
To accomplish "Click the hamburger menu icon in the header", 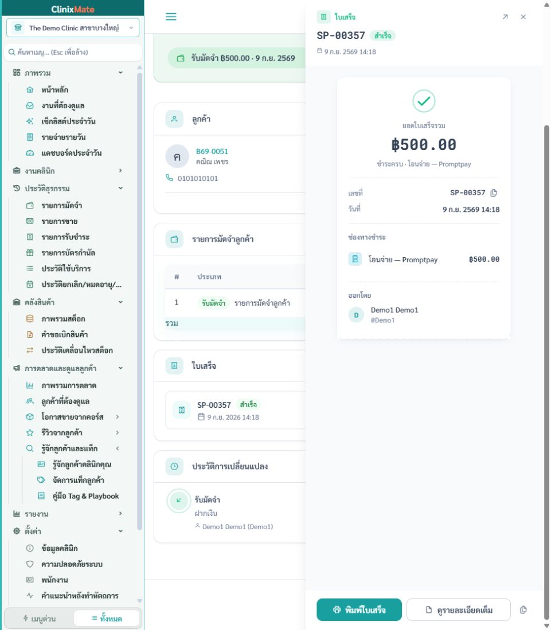I will click(171, 17).
